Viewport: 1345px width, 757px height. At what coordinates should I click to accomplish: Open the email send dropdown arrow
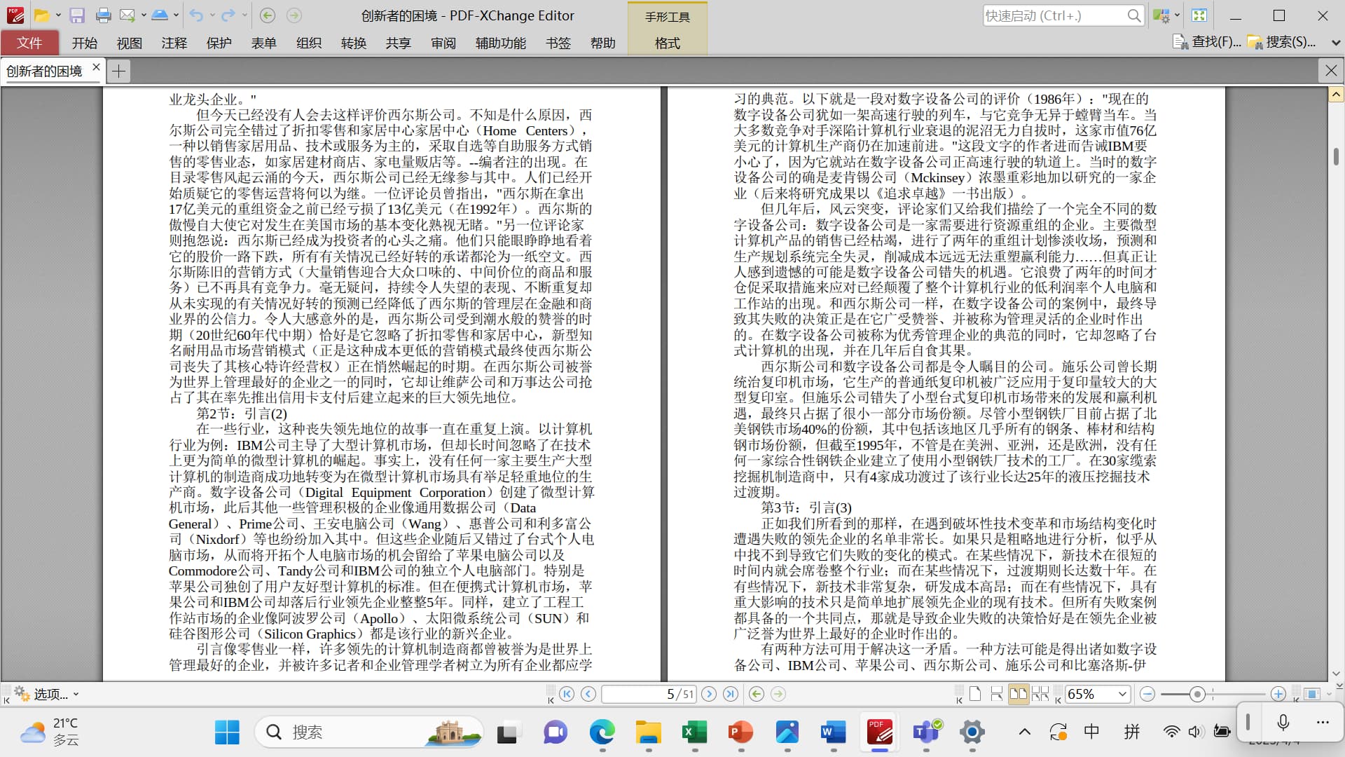(x=144, y=15)
